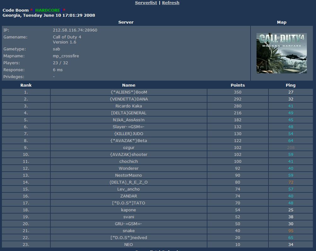This screenshot has width=316, height=251.
Task: Select player [*D.O.S*]nedved
Action: [129, 238]
